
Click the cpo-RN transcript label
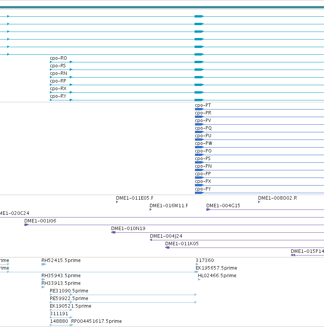click(59, 73)
